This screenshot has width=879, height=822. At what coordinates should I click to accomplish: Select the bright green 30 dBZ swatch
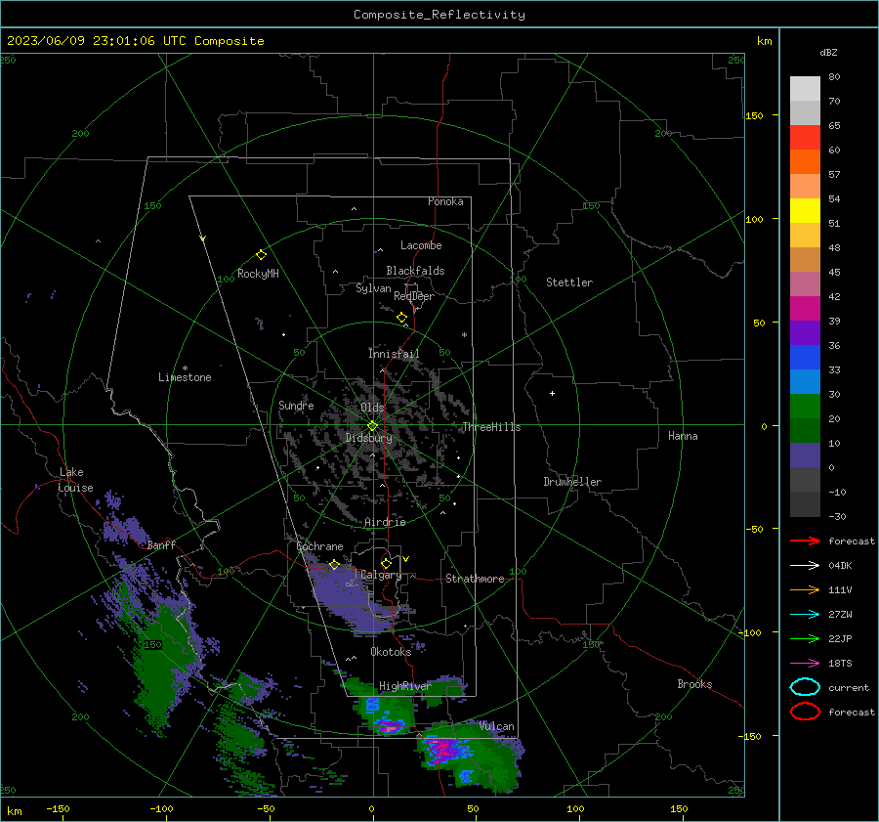(x=805, y=406)
